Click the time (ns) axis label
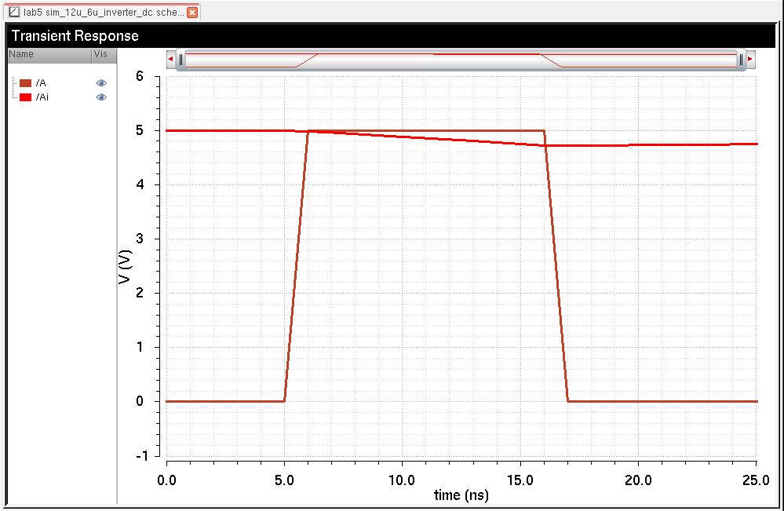 click(x=461, y=495)
